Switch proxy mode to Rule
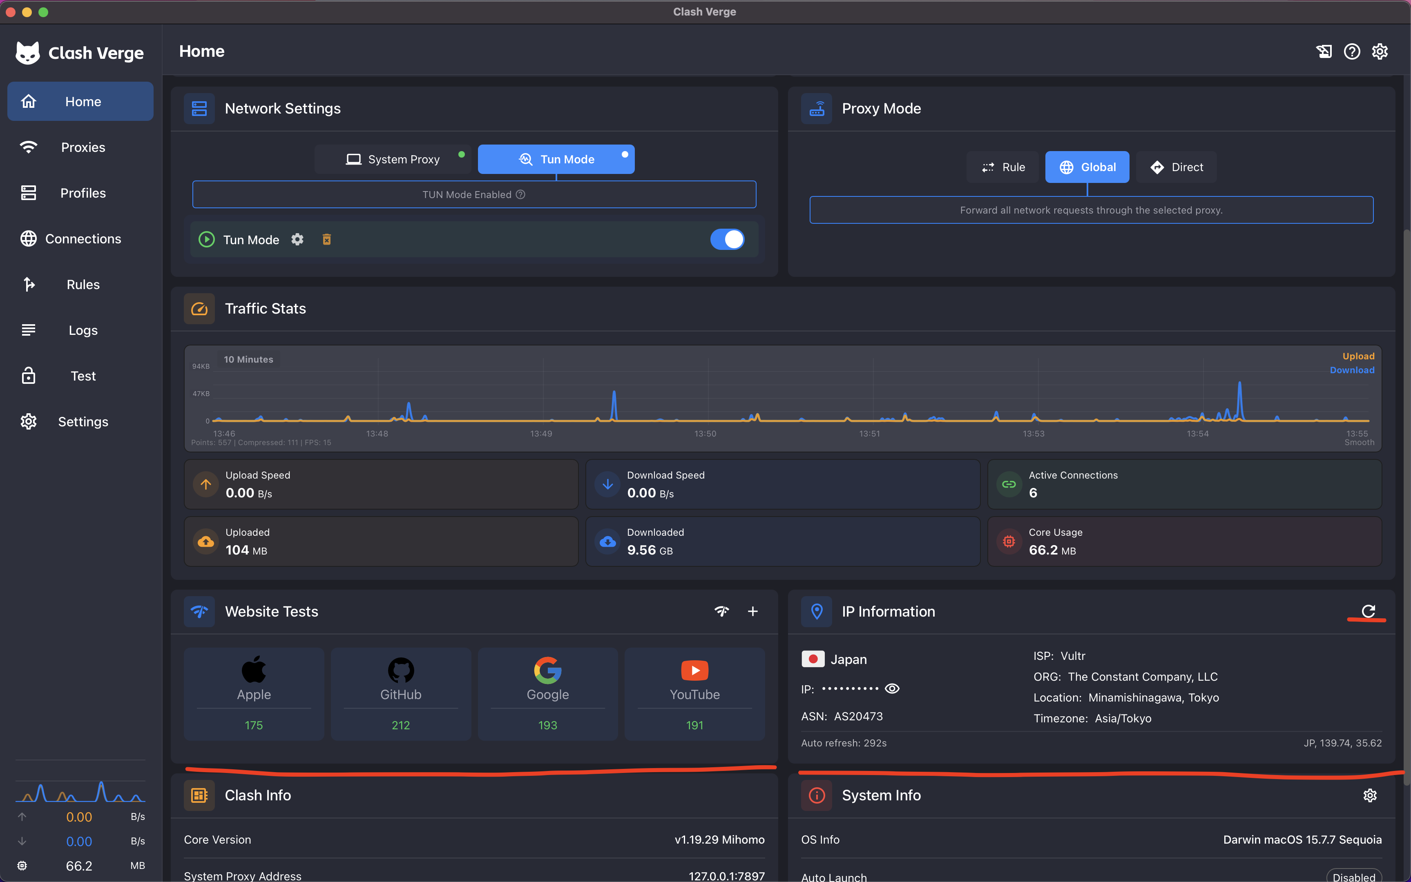The width and height of the screenshot is (1411, 882). (x=1003, y=167)
